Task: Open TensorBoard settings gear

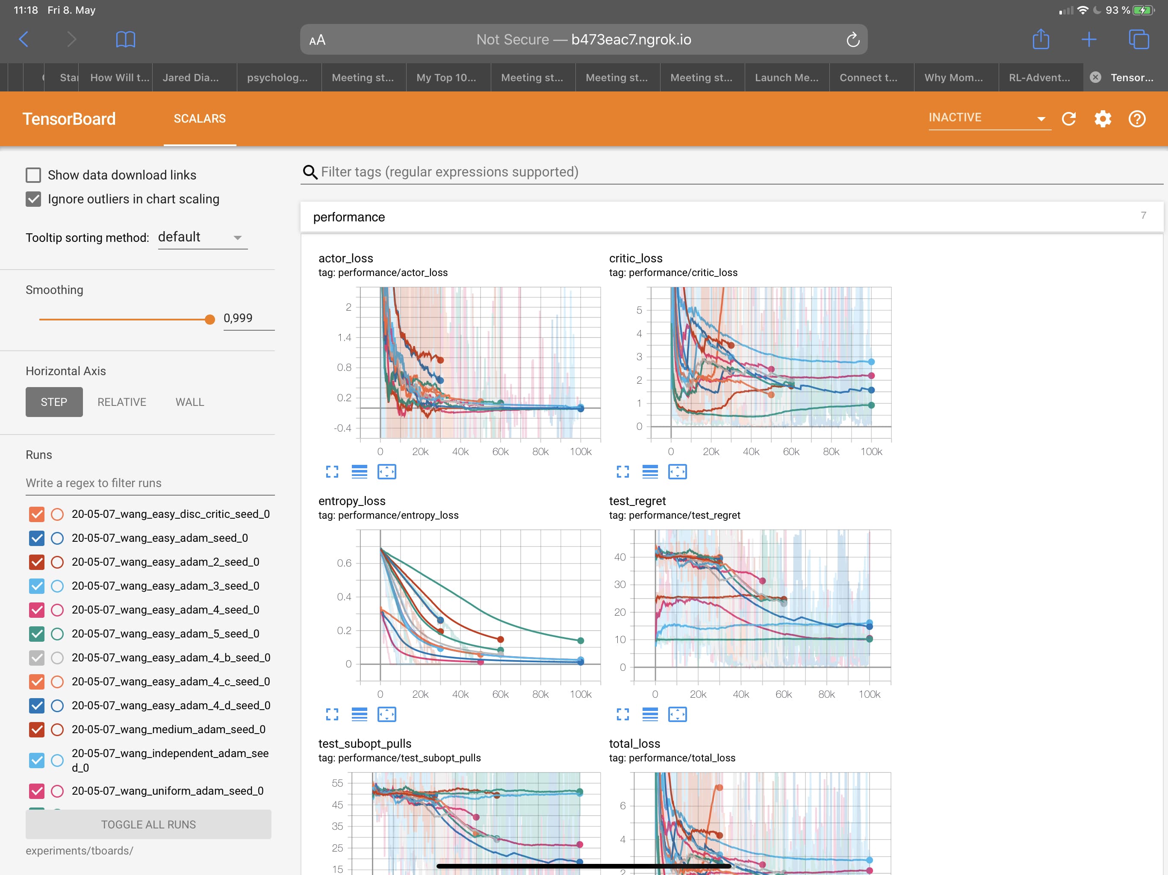Action: click(x=1103, y=119)
